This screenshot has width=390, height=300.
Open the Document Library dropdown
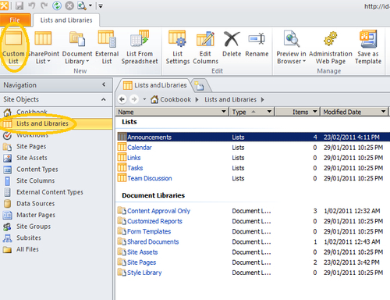(77, 47)
